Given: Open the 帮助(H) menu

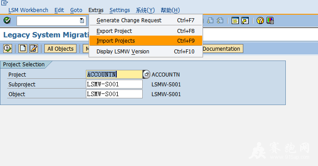Looking at the screenshot, I should 170,10.
